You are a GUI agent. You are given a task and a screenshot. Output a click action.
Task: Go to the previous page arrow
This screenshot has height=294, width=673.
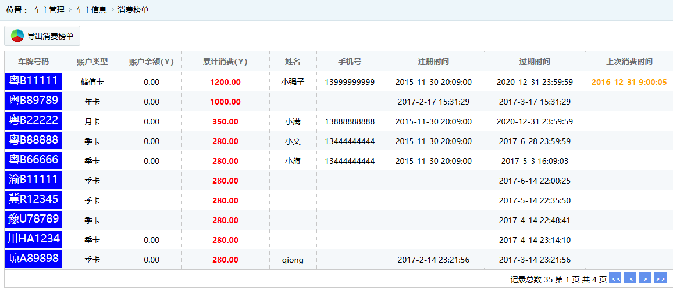[630, 278]
